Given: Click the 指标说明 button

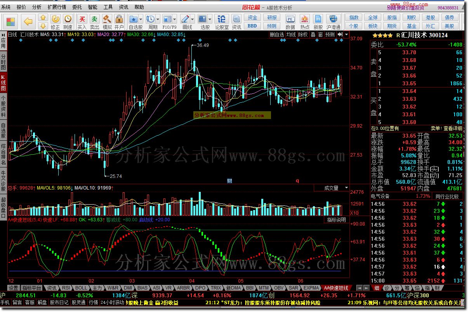Looking at the screenshot, I should tap(337, 220).
